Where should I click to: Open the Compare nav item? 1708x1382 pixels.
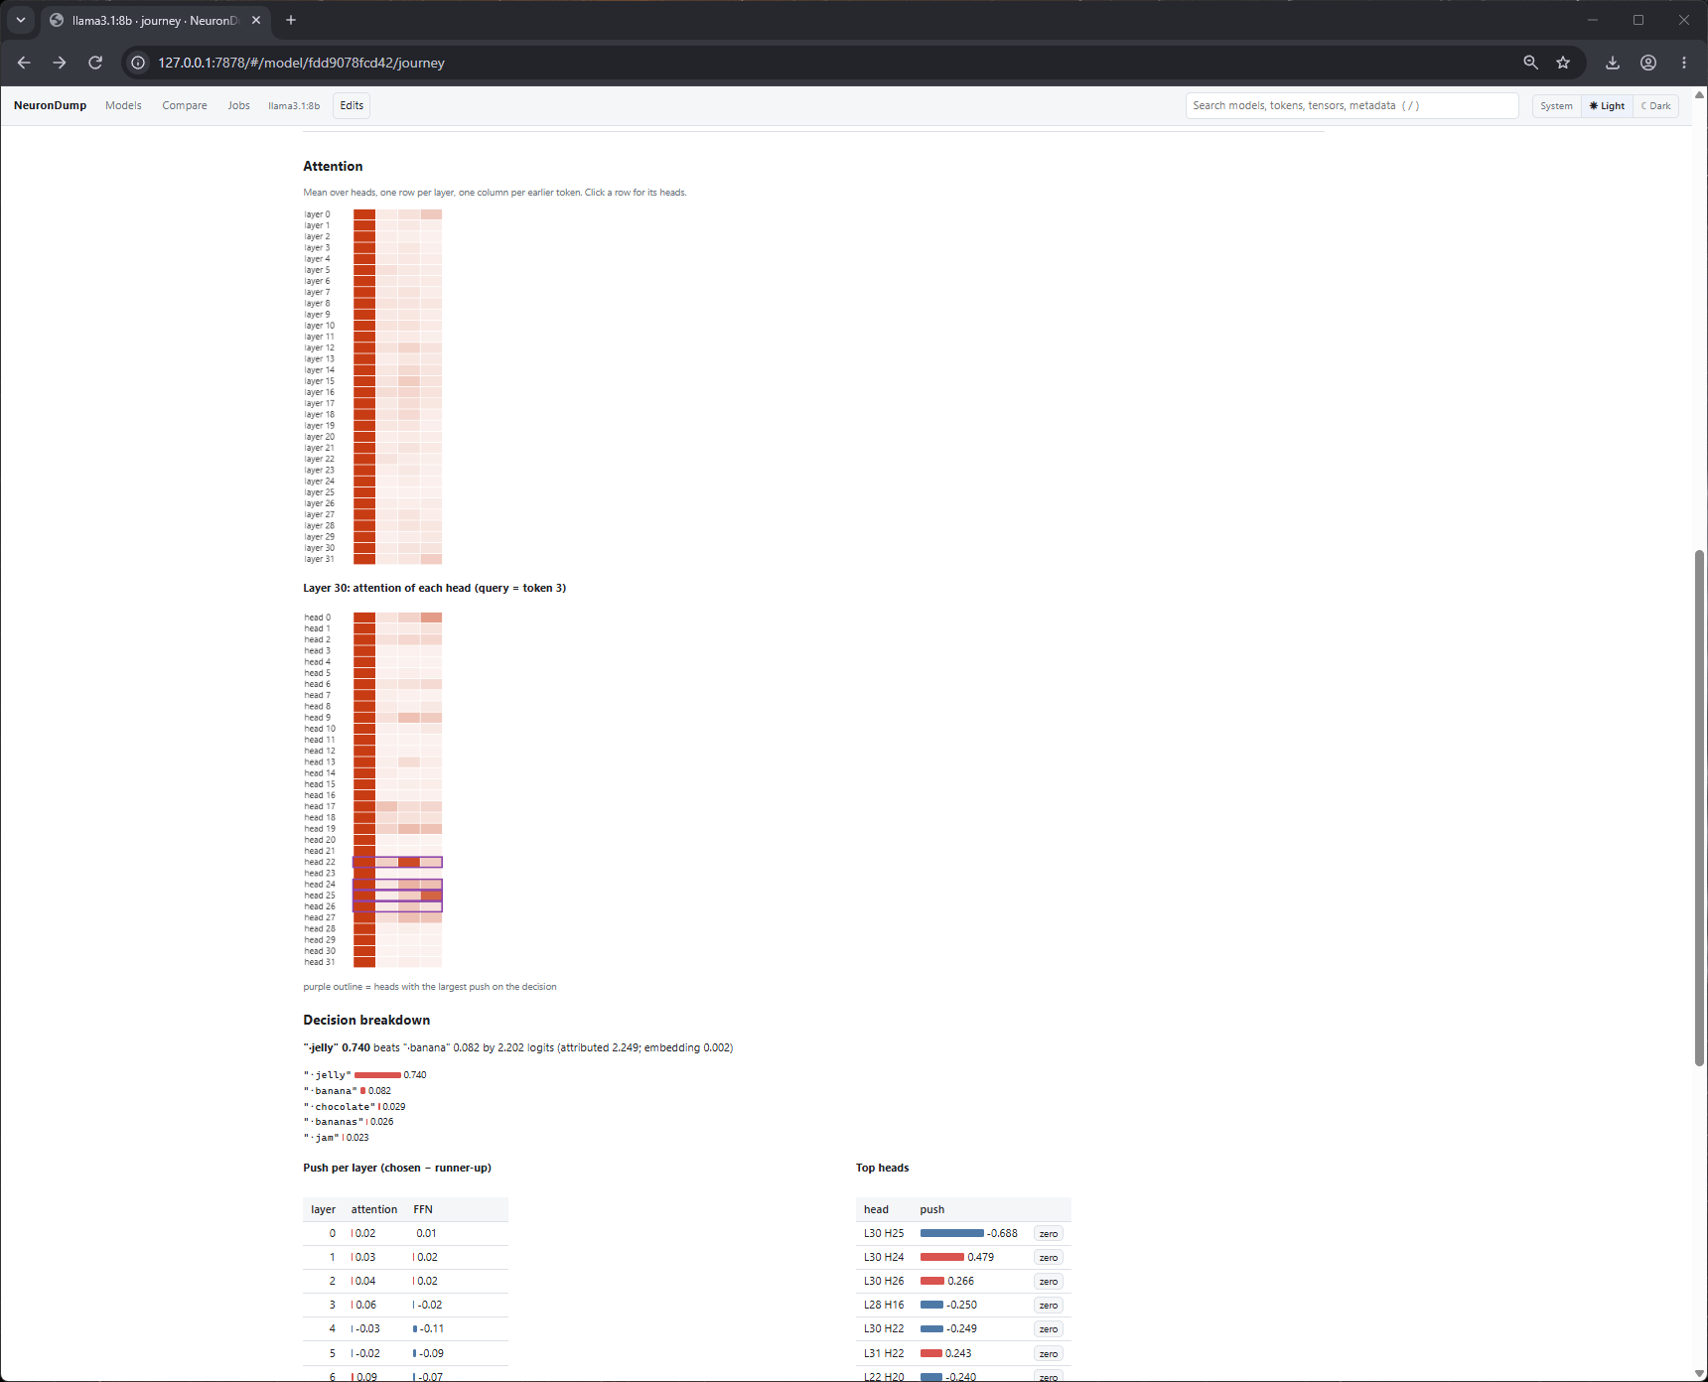click(185, 105)
